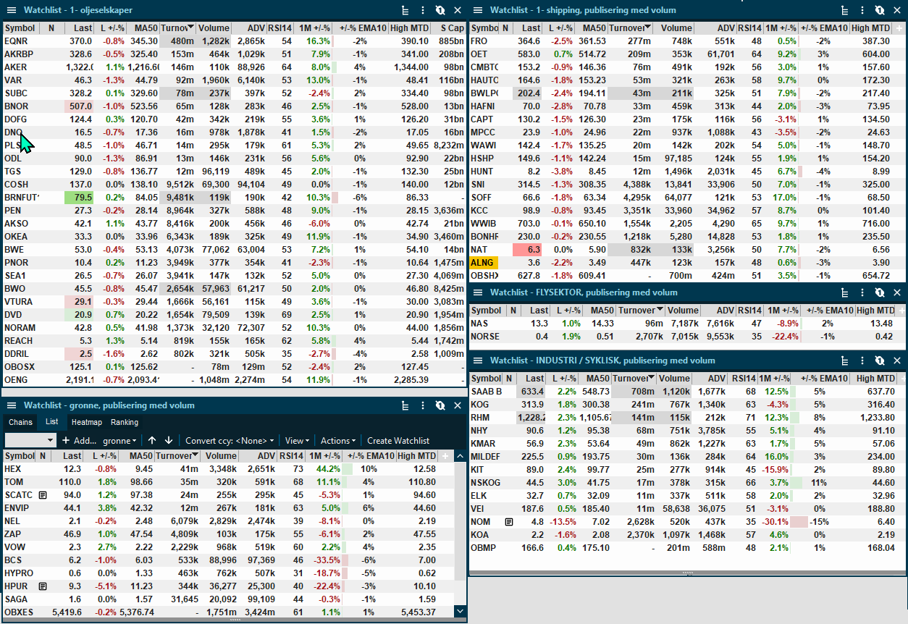
Task: Move row up with up arrow
Action: (x=152, y=441)
